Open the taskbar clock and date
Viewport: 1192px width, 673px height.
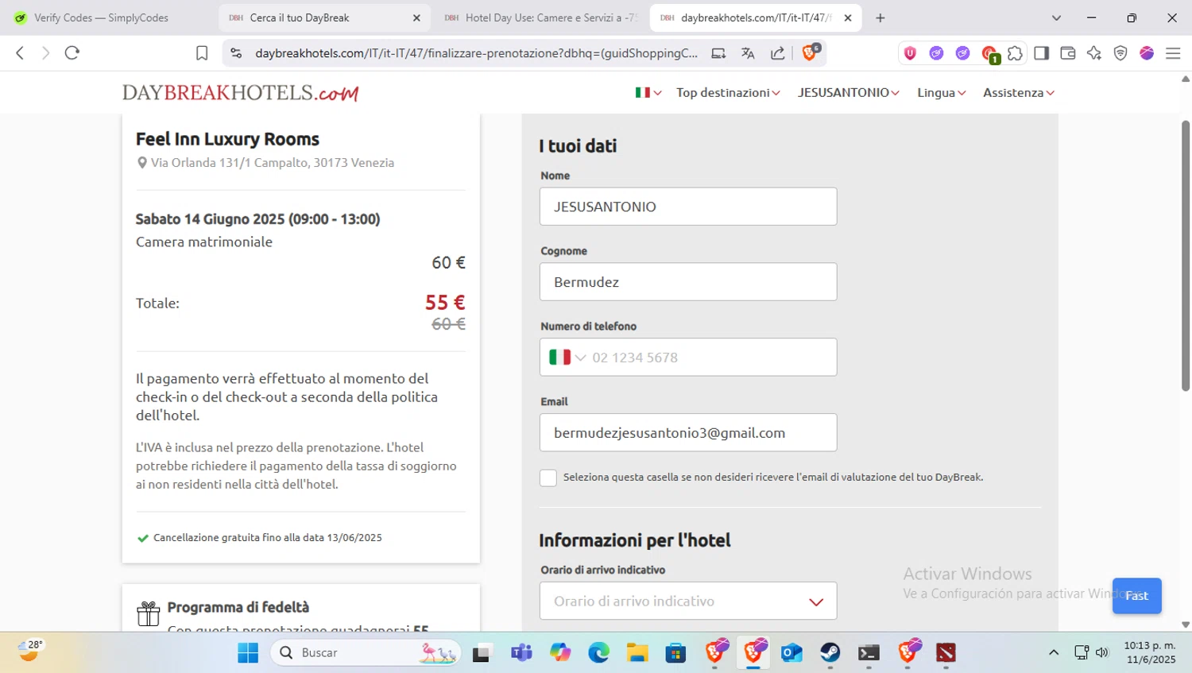pyautogui.click(x=1150, y=653)
